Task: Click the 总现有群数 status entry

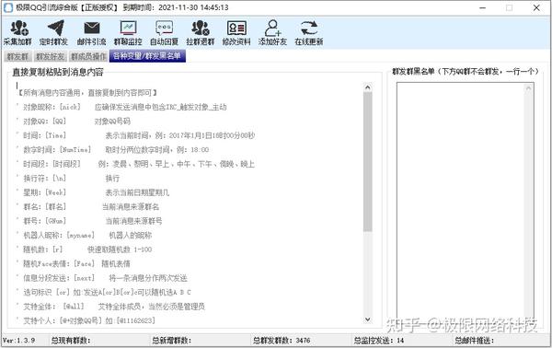Action: [71, 341]
